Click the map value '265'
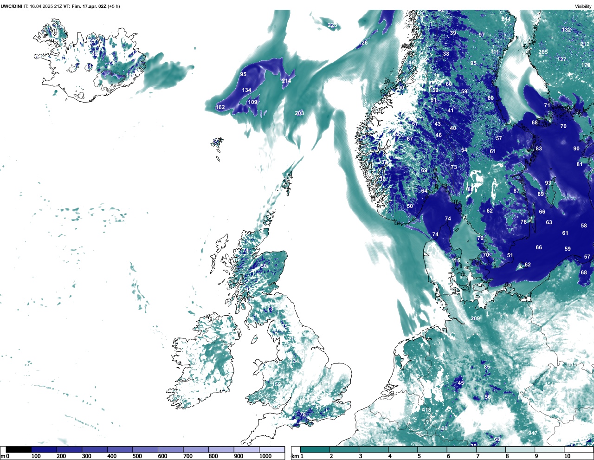594x460 pixels. click(x=543, y=52)
